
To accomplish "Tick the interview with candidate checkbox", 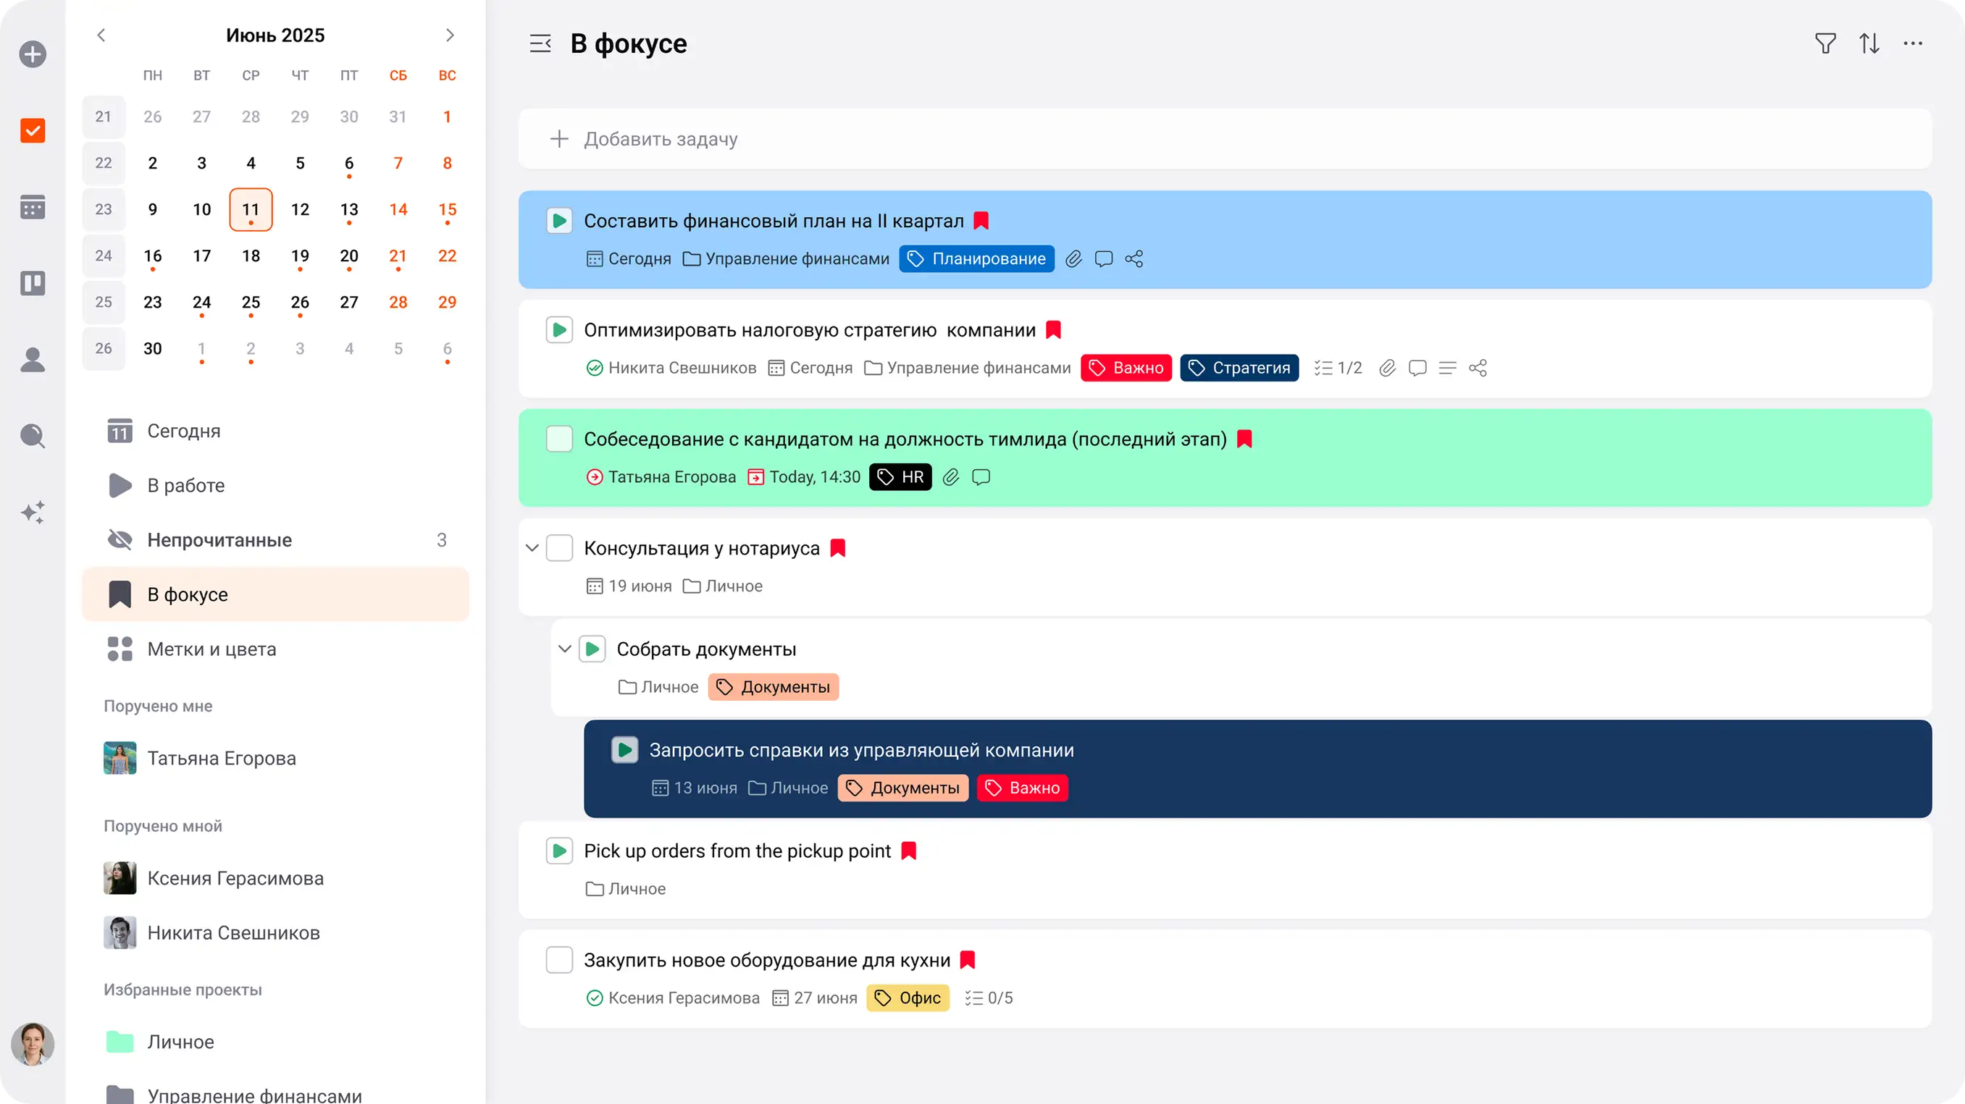I will coord(559,439).
